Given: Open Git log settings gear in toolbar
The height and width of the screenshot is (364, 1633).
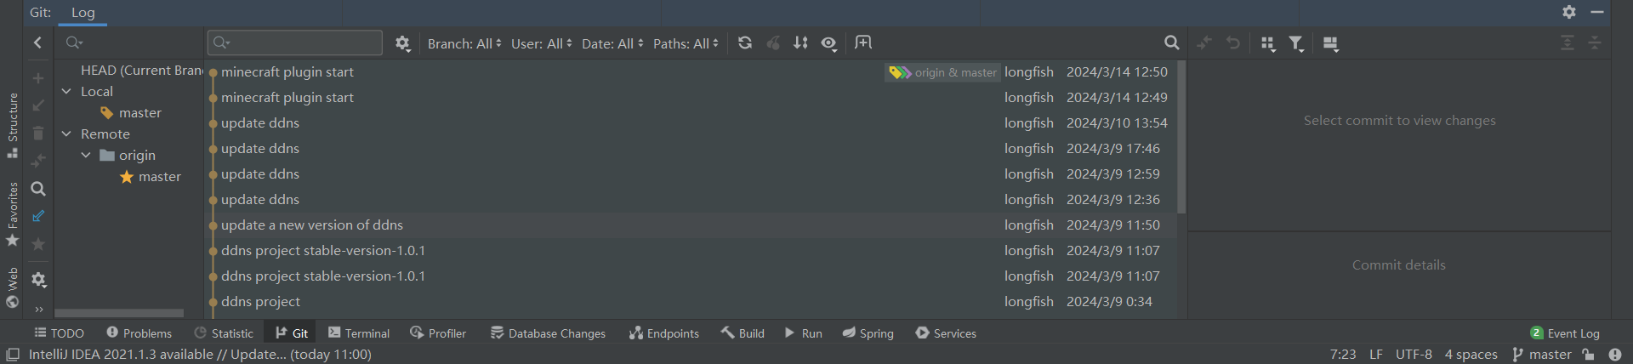Looking at the screenshot, I should pos(402,43).
